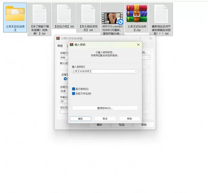The image size is (208, 193).
Task: Click the video file thumbnail
Action: click(x=112, y=18)
